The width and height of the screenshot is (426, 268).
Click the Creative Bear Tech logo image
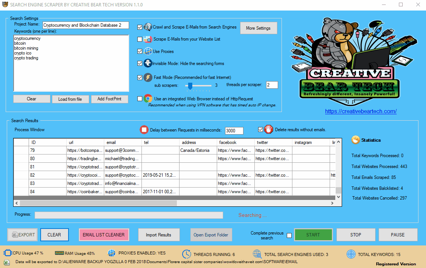tap(353, 61)
